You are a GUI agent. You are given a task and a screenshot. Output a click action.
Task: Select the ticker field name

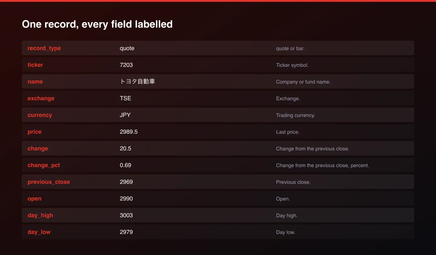click(x=35, y=65)
